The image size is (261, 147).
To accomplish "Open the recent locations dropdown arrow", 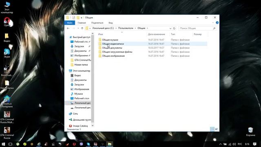I will coord(78,28).
